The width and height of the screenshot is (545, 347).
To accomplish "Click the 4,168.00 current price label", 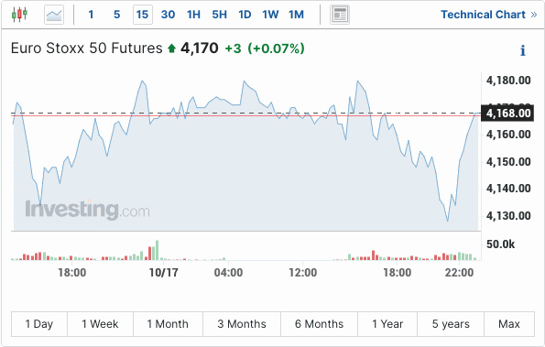I will (507, 114).
